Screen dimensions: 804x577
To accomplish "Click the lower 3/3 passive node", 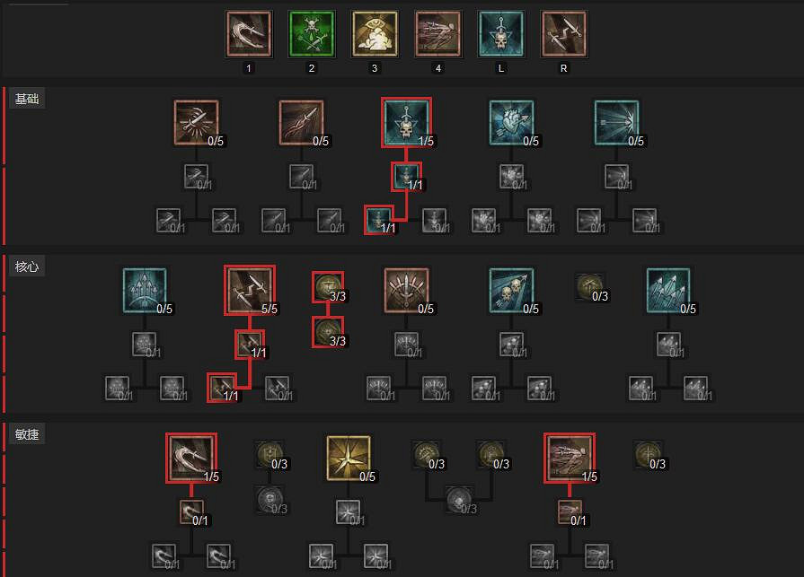I will click(328, 332).
